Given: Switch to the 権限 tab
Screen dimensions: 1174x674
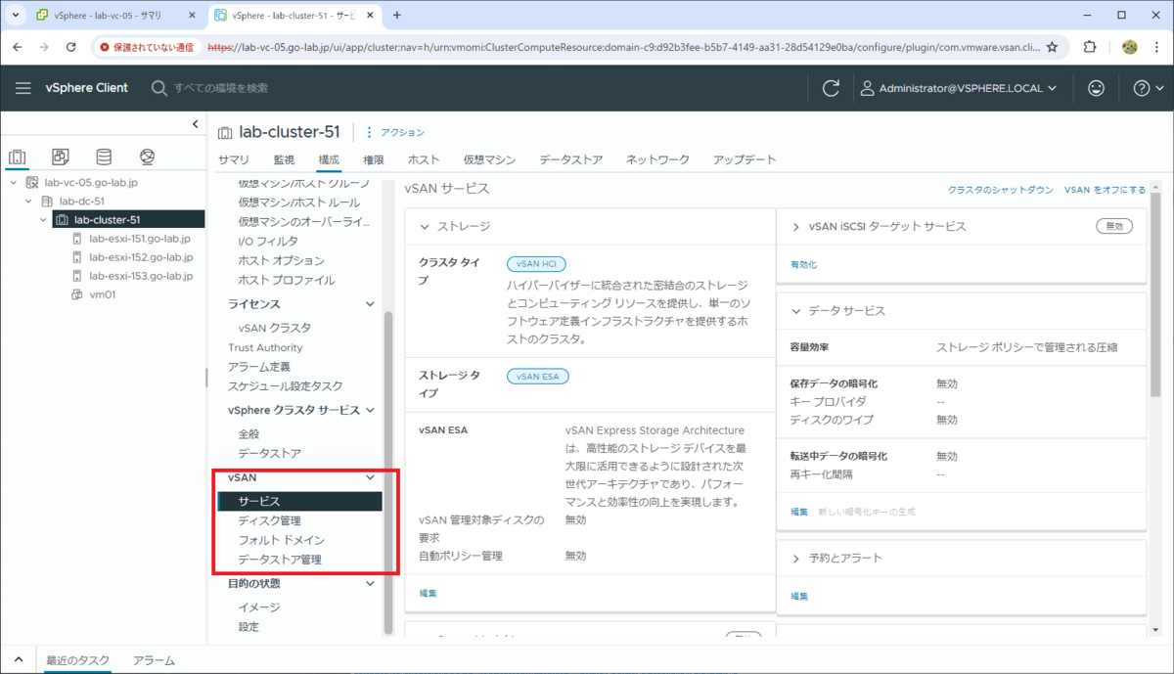Looking at the screenshot, I should [374, 159].
